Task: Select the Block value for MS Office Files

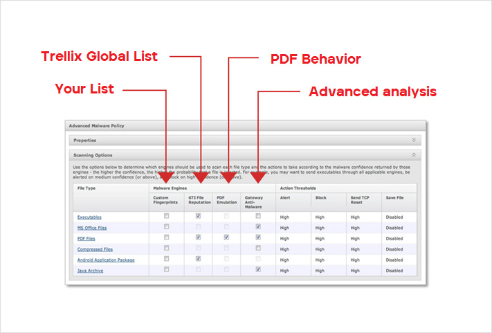Action: coord(320,228)
